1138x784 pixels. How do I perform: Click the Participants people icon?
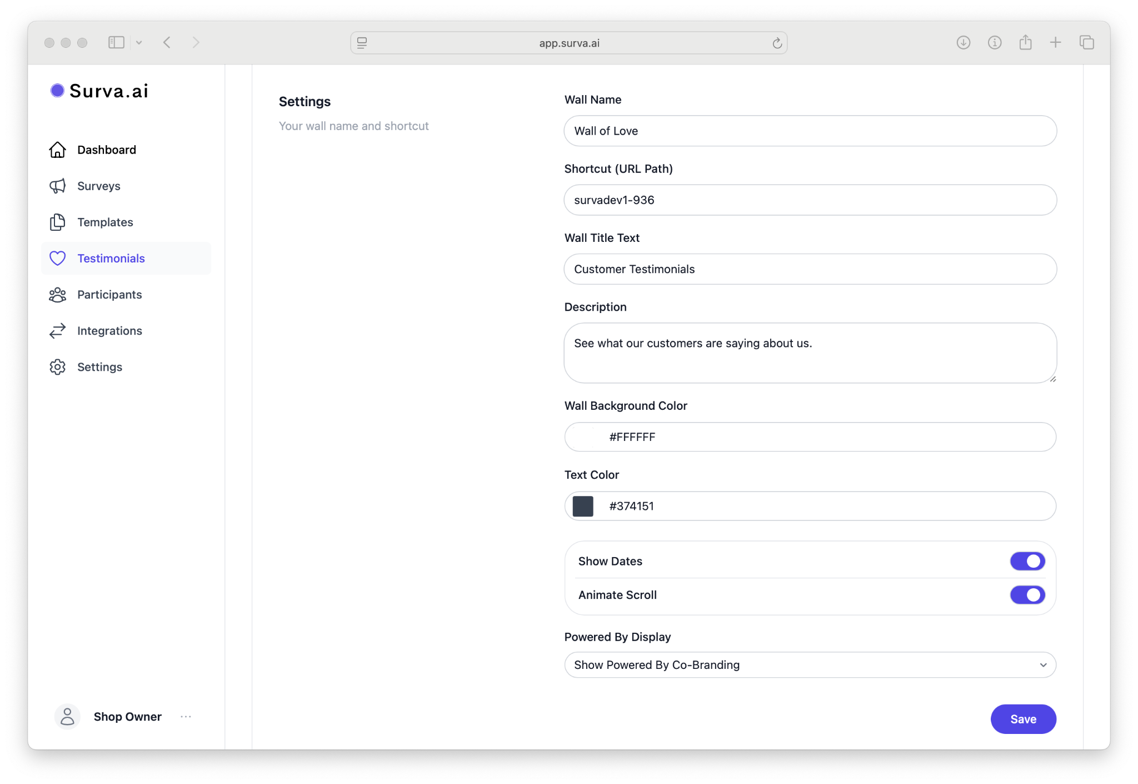pos(57,295)
